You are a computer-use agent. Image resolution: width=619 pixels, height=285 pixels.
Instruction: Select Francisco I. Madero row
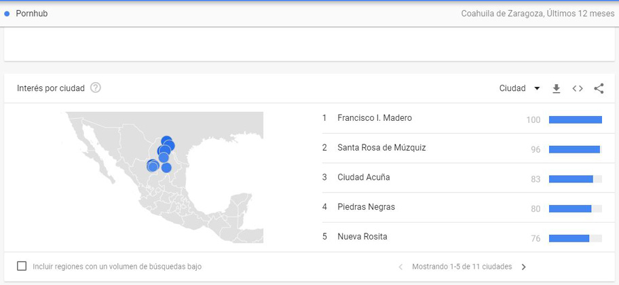pos(374,118)
